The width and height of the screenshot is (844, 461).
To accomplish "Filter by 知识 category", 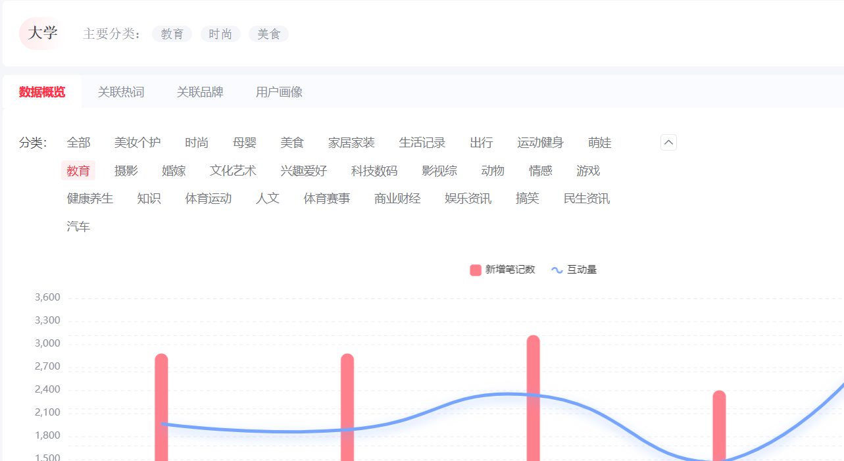I will [x=149, y=199].
